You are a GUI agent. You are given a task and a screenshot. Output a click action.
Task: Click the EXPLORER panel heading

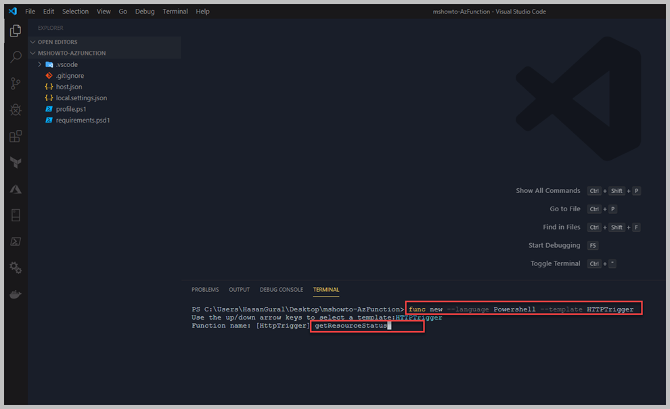pyautogui.click(x=51, y=28)
